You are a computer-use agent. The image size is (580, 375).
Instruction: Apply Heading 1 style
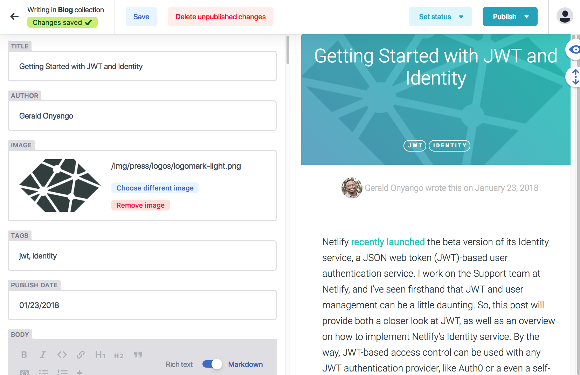click(x=100, y=355)
